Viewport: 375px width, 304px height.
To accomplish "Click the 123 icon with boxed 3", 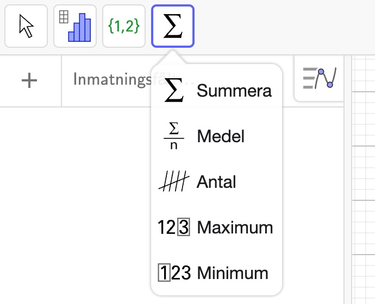I will point(174,227).
